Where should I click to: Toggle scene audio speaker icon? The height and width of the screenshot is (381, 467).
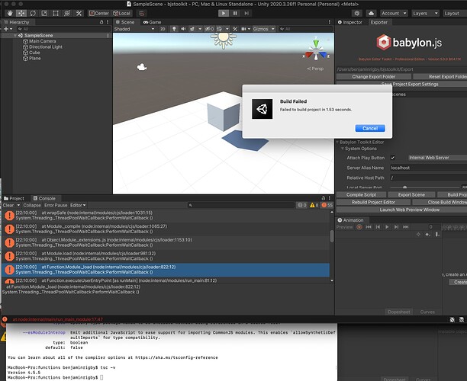click(x=183, y=29)
